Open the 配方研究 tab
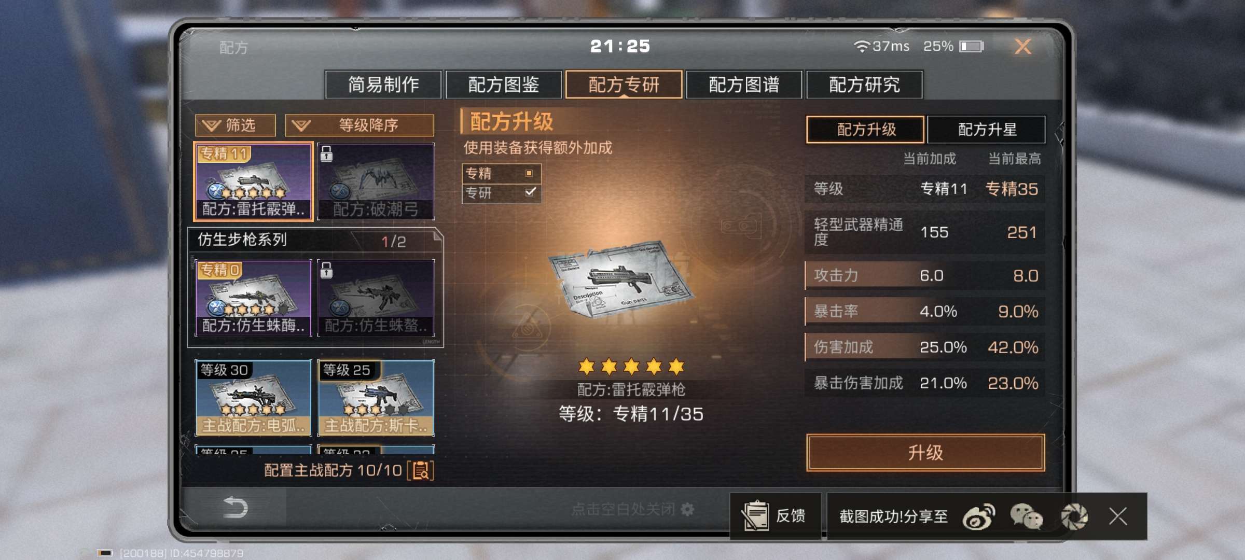The width and height of the screenshot is (1245, 560). (864, 84)
